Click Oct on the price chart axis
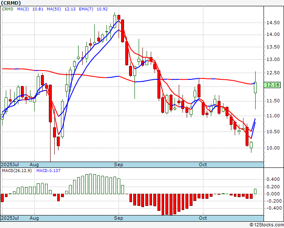The height and width of the screenshot is (228, 284). coord(203,165)
